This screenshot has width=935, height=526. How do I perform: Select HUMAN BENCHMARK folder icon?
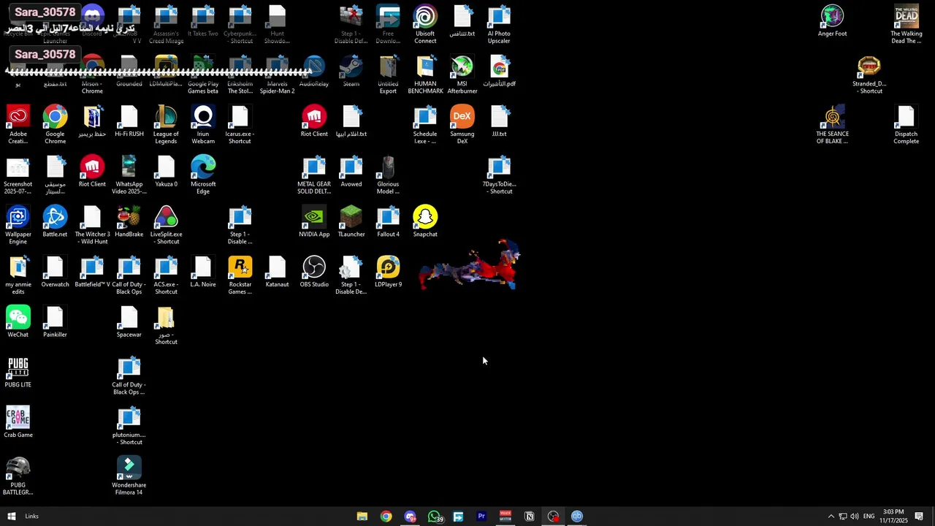(x=425, y=75)
